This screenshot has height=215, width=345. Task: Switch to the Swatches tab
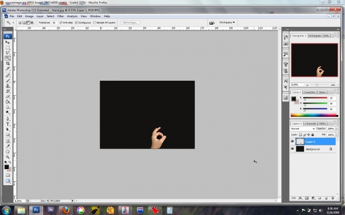click(x=309, y=92)
